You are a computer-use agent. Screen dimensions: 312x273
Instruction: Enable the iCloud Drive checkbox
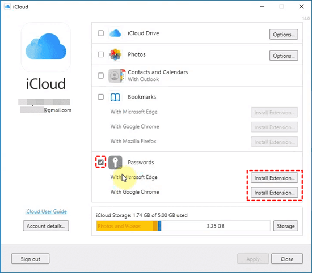100,33
